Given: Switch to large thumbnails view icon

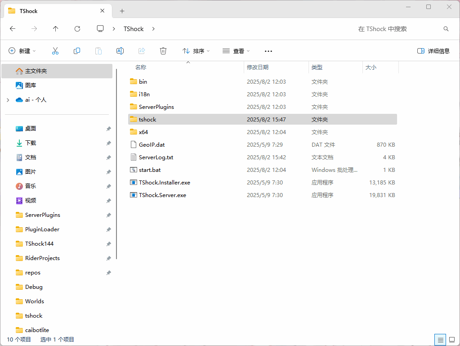Looking at the screenshot, I should pos(452,340).
